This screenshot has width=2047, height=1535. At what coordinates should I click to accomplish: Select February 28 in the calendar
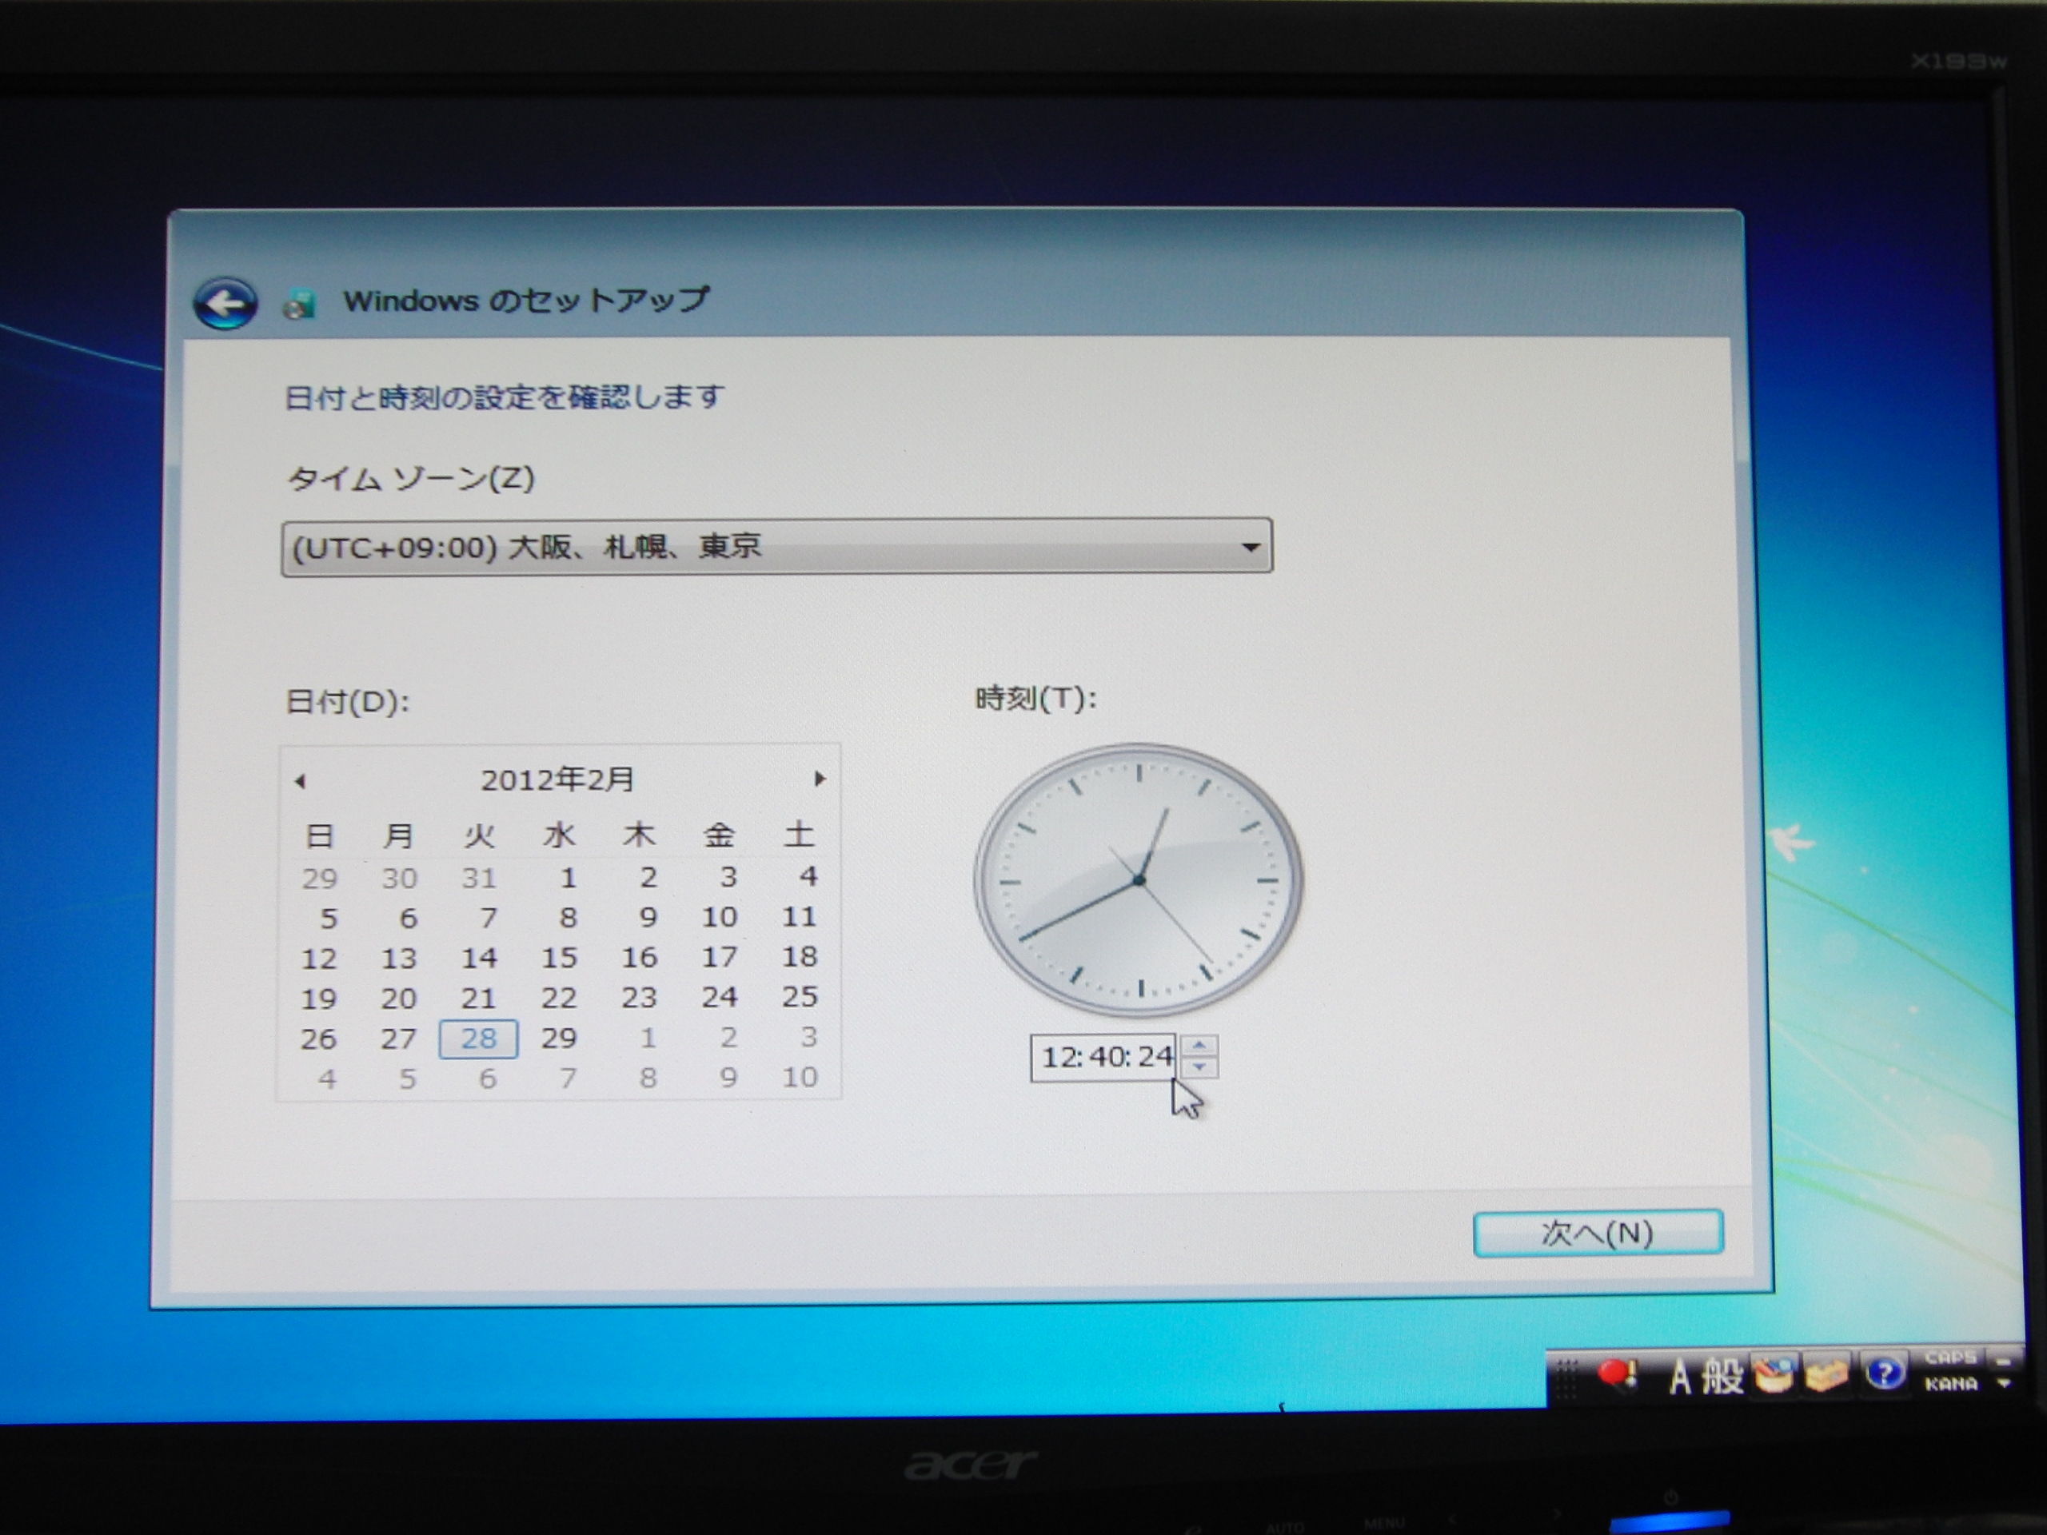click(478, 1039)
